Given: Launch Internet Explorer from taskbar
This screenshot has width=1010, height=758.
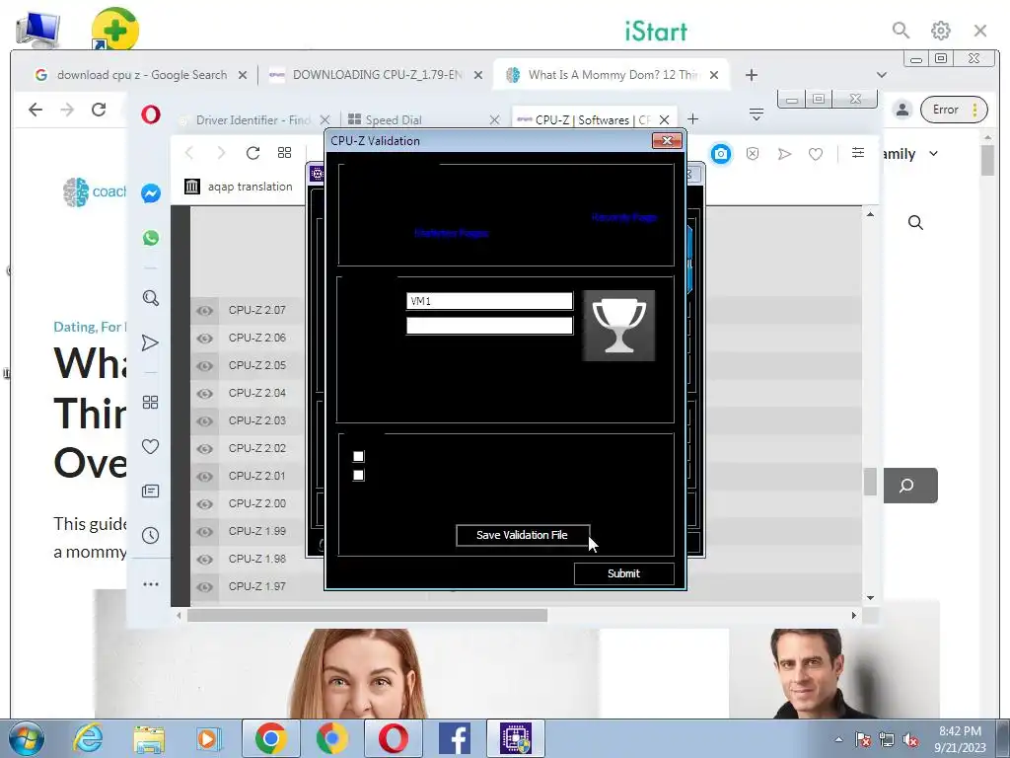Looking at the screenshot, I should (88, 738).
